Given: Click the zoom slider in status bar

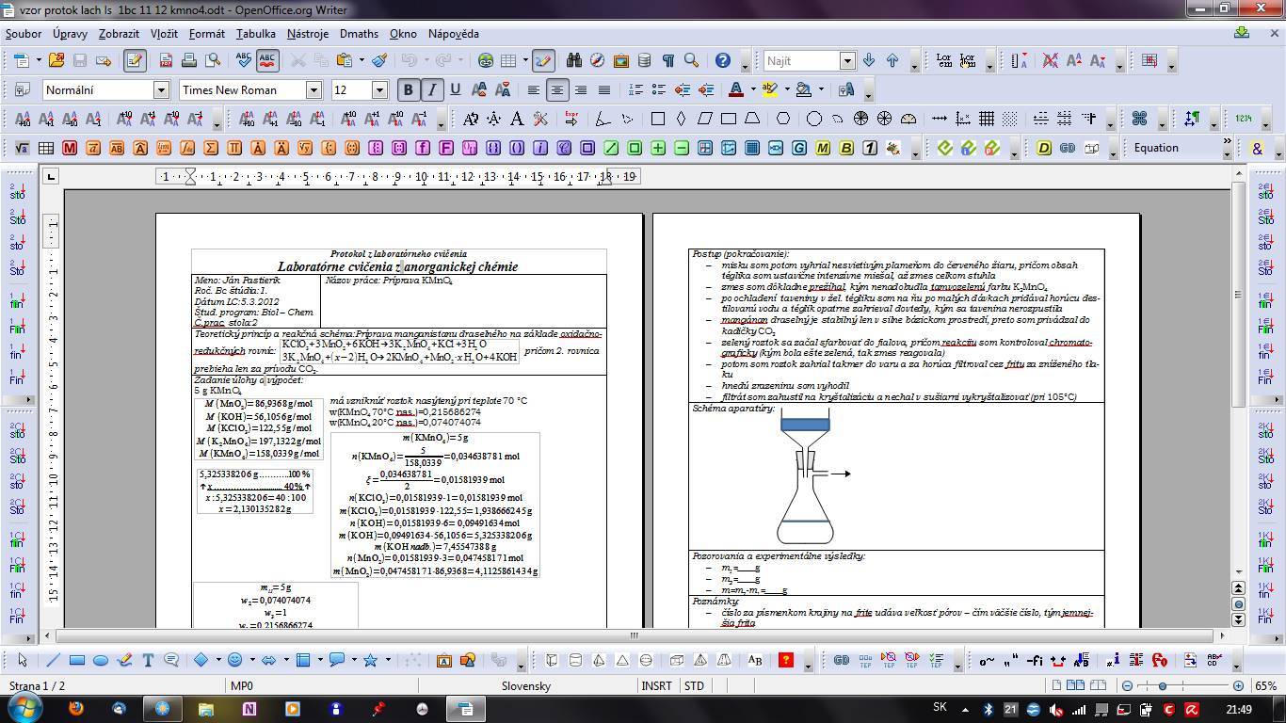Looking at the screenshot, I should 1182,686.
